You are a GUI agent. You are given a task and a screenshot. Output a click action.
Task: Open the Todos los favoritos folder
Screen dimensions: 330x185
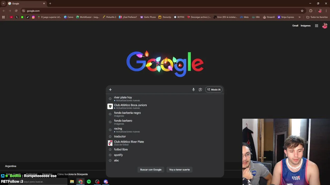(x=317, y=17)
